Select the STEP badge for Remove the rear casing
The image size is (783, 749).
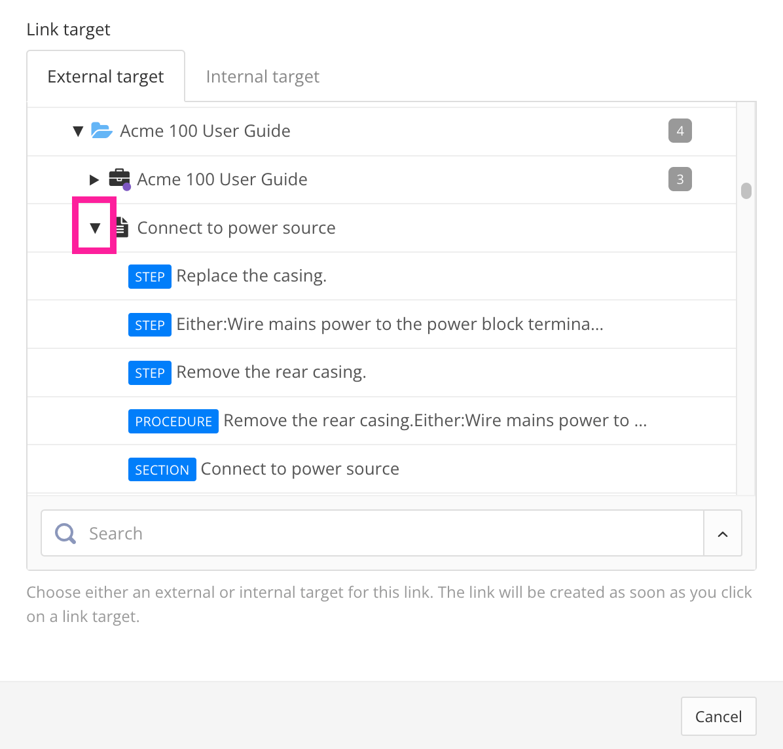tap(149, 373)
